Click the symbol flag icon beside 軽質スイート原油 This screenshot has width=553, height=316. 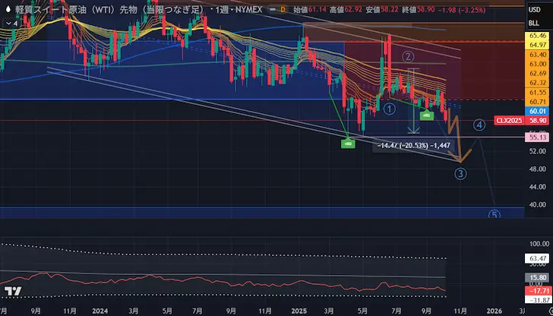click(8, 10)
